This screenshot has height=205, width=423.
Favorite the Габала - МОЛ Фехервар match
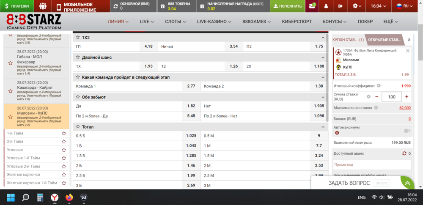[x=10, y=63]
